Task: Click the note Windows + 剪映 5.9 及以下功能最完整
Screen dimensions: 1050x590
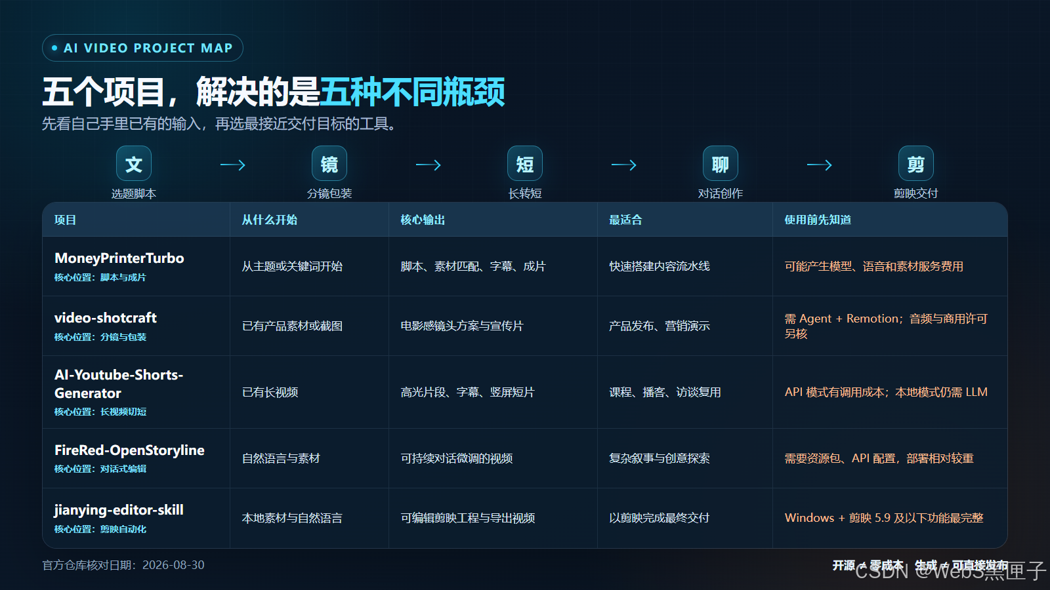Action: [884, 518]
